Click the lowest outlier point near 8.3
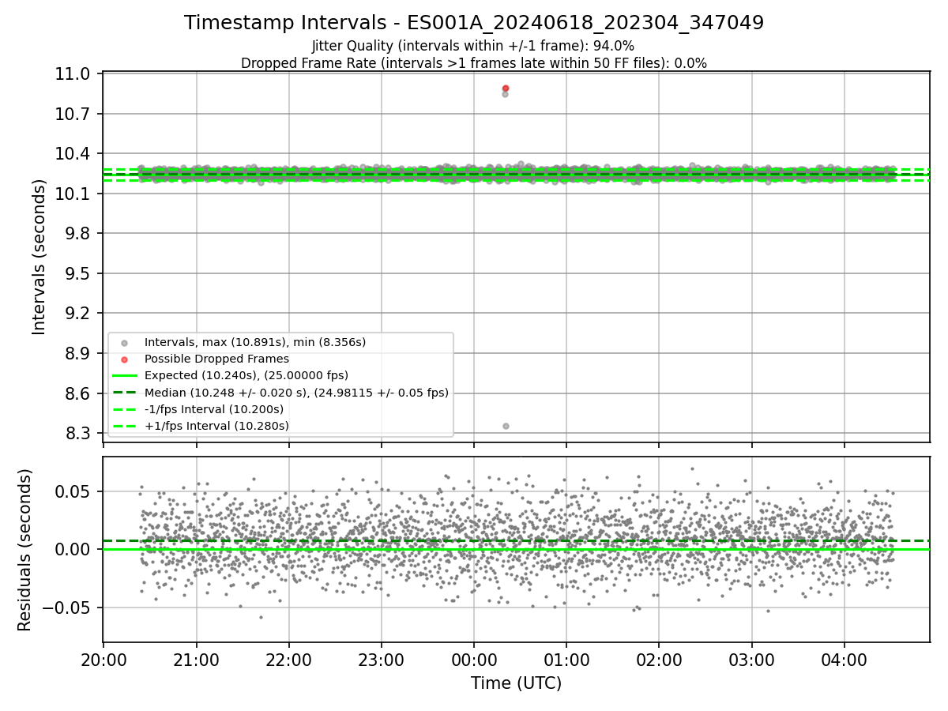Viewport: 948px width, 711px height. [506, 426]
